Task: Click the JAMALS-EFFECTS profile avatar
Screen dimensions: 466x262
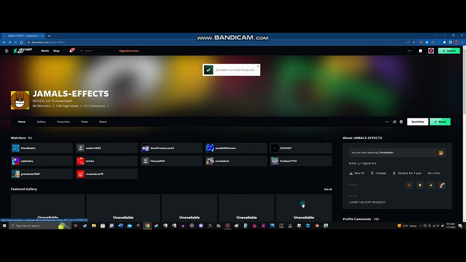Action: [x=20, y=100]
